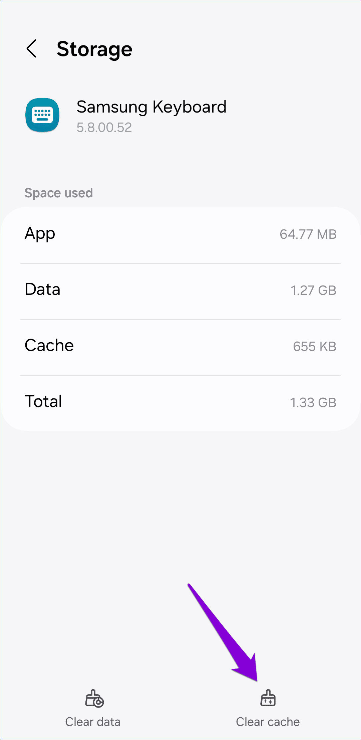Tap the Samsung Keyboard app icon
Viewport: 361px width, 740px height.
click(x=42, y=115)
